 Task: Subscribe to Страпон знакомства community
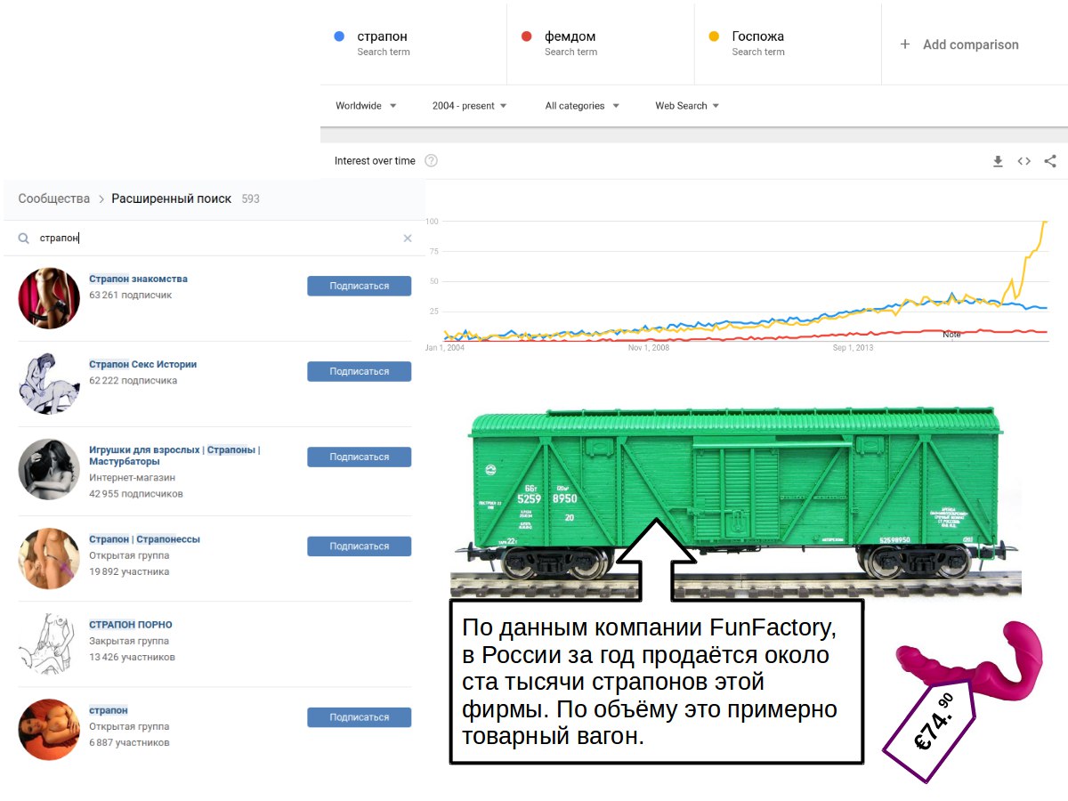tap(360, 286)
